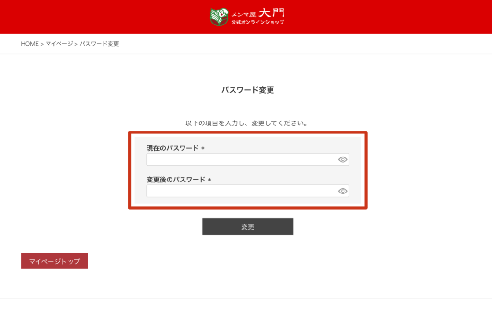
Task: Focus the 変更後のパスワード input field
Action: point(247,191)
